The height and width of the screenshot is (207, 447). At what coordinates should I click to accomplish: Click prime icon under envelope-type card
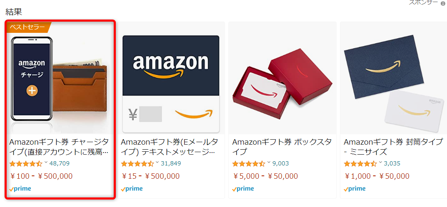355,189
